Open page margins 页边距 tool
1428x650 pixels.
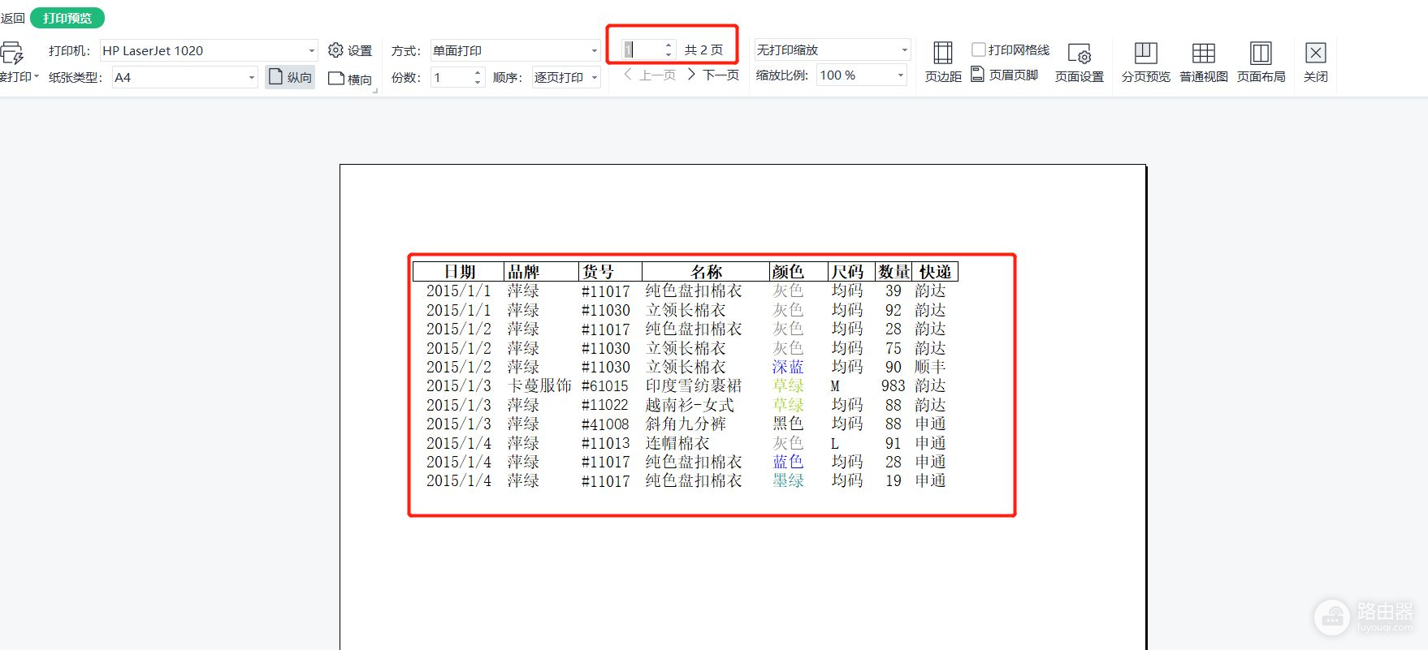(943, 62)
